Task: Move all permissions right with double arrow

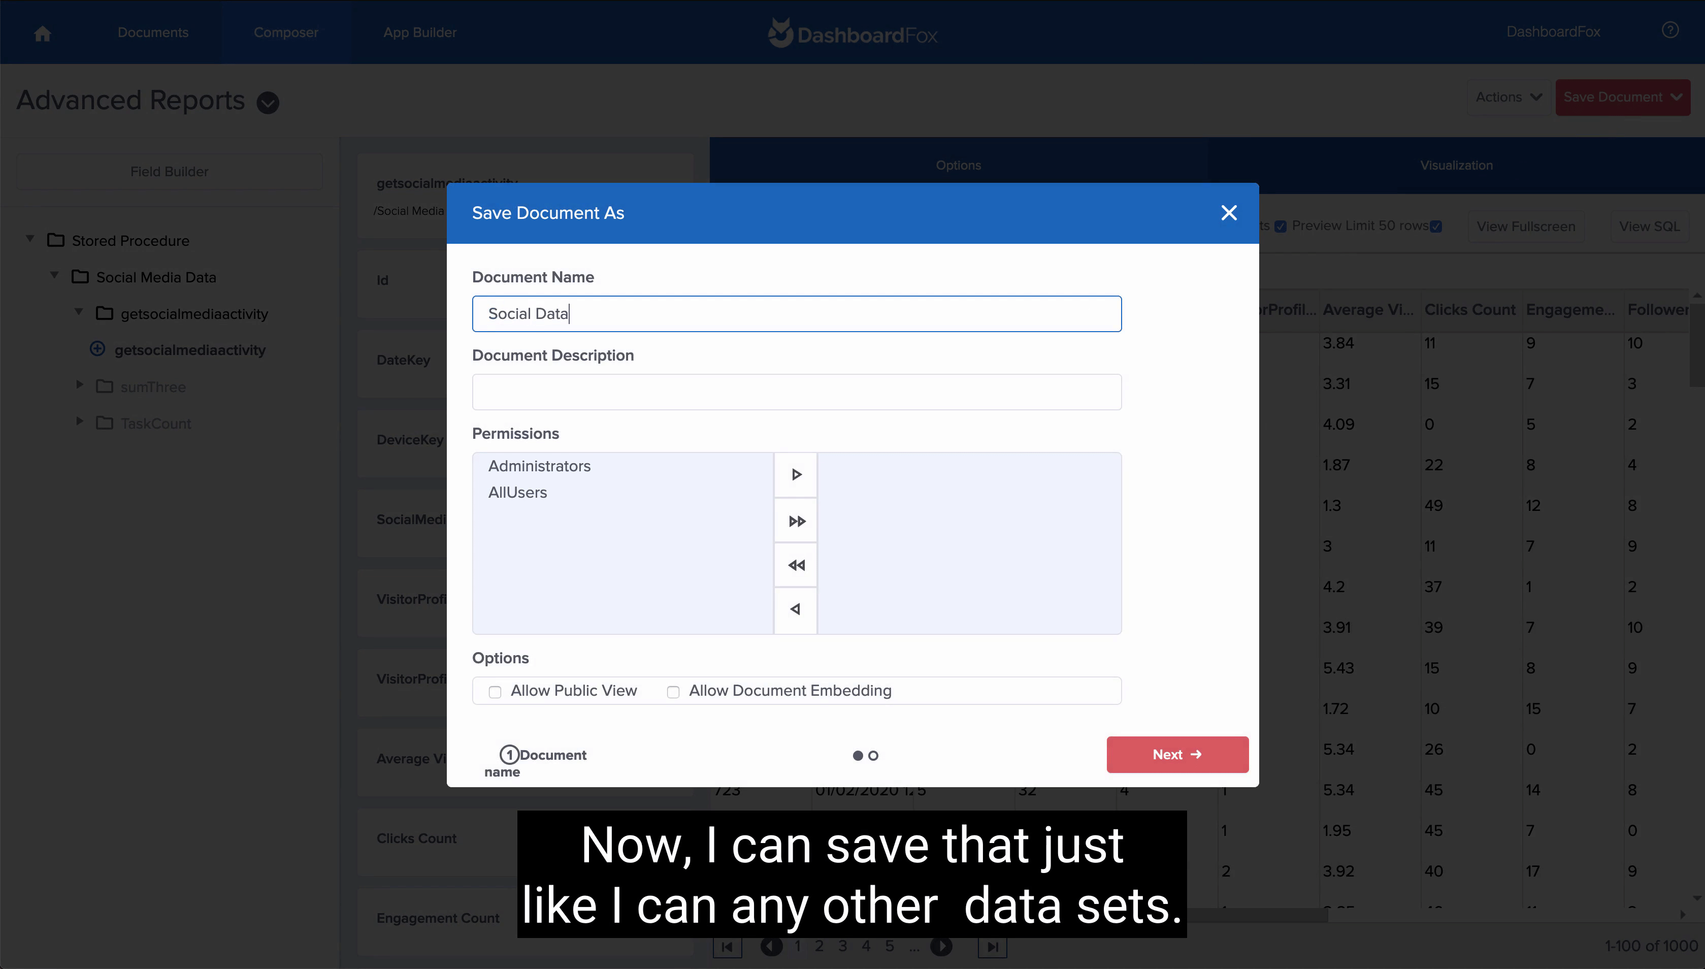Action: point(796,521)
